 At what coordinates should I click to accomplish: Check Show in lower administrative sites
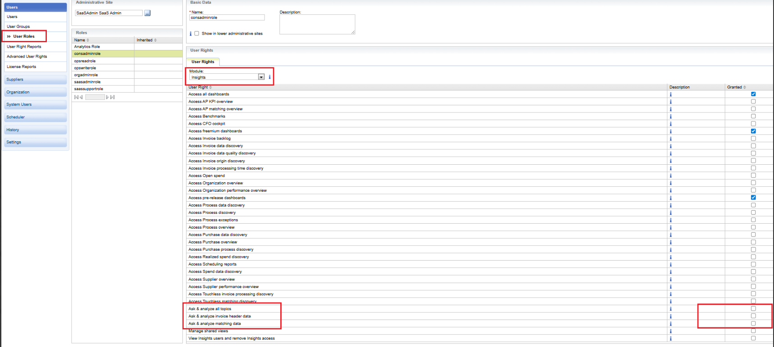coord(196,33)
